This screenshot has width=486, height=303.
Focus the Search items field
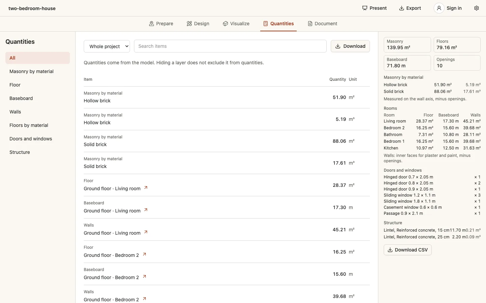tap(230, 46)
